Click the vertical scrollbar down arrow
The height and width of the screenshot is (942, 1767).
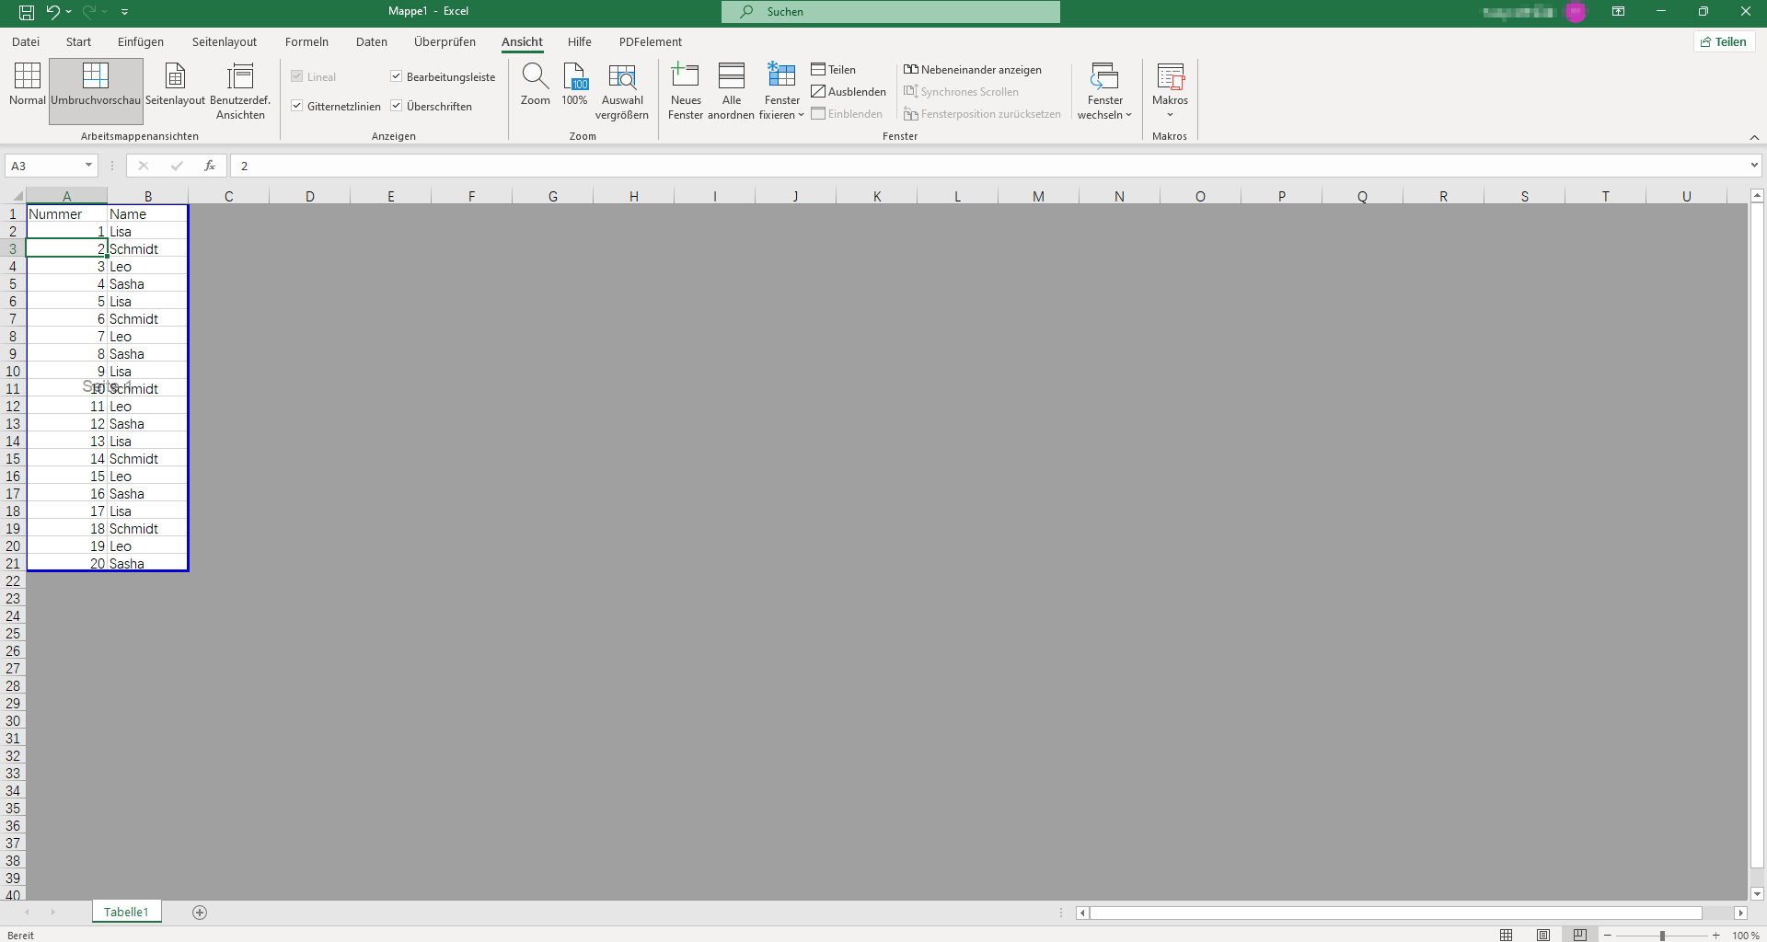[1757, 893]
